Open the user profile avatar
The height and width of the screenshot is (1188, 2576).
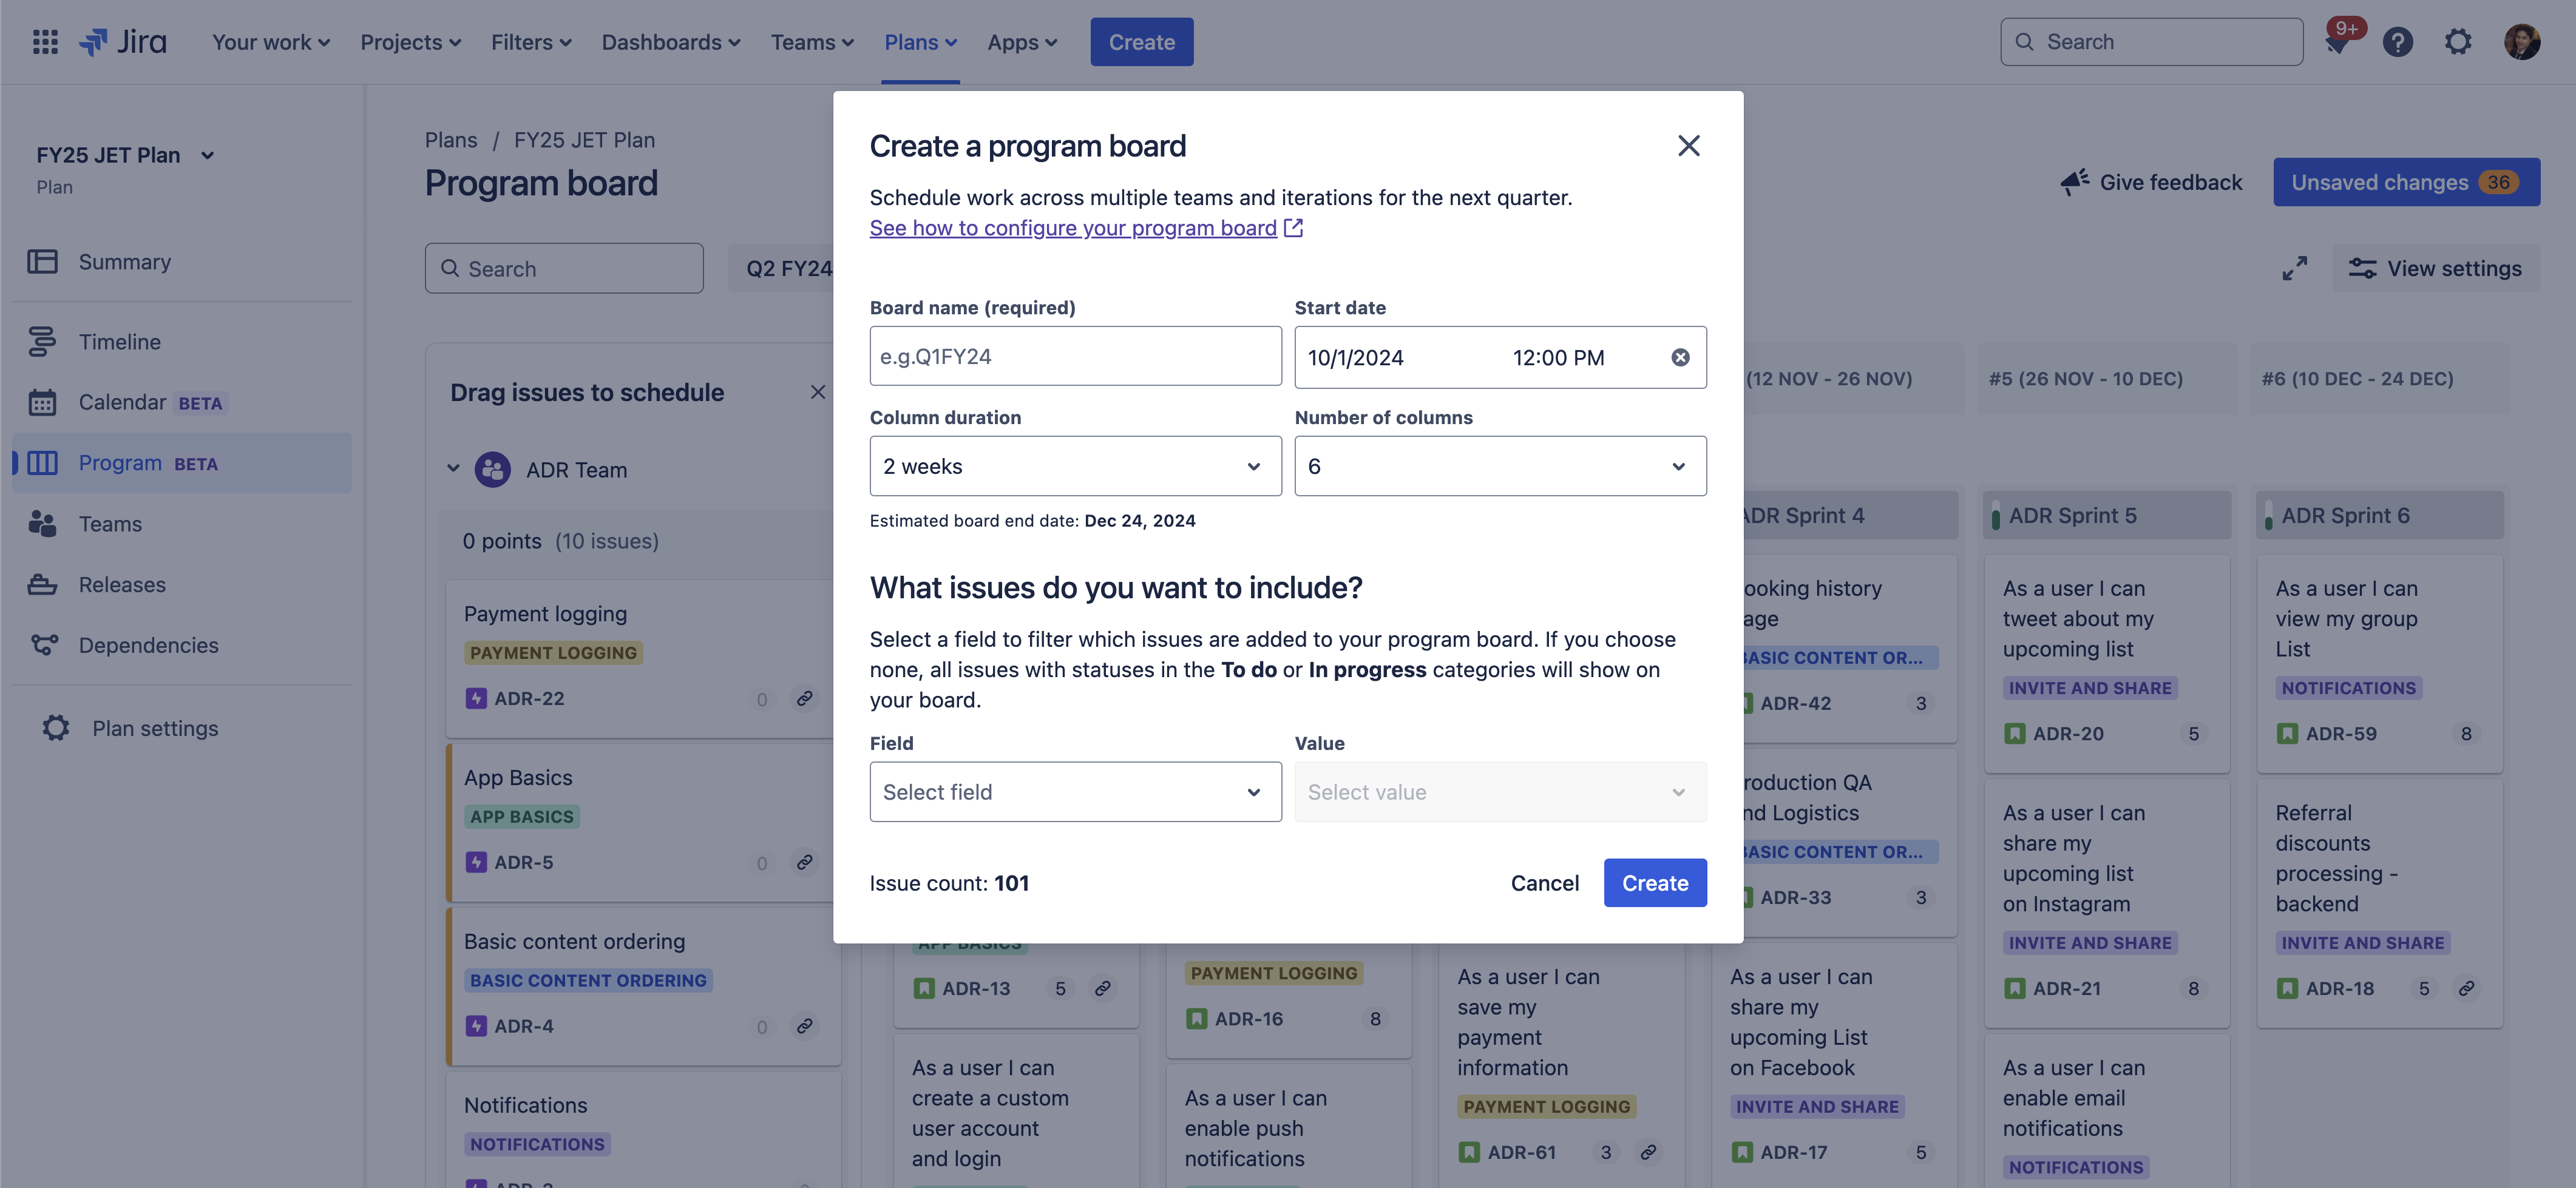(2522, 42)
